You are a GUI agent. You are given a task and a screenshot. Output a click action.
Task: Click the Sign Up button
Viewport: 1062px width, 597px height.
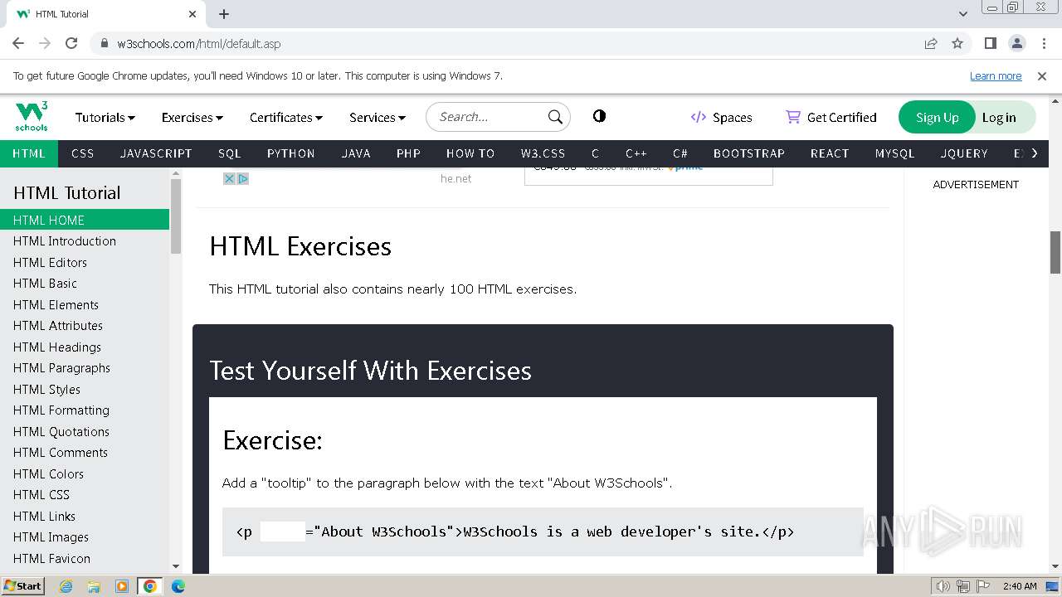coord(937,117)
